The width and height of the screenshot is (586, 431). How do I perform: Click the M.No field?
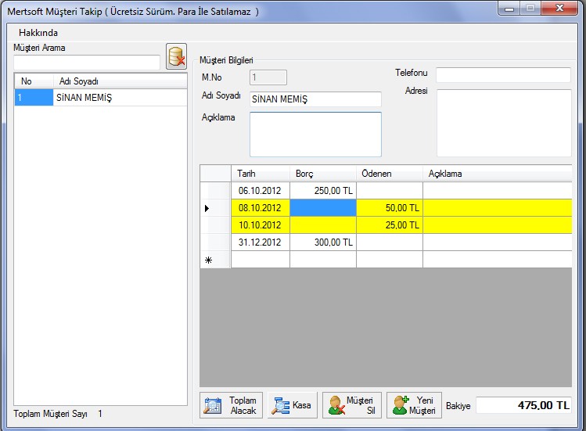268,77
